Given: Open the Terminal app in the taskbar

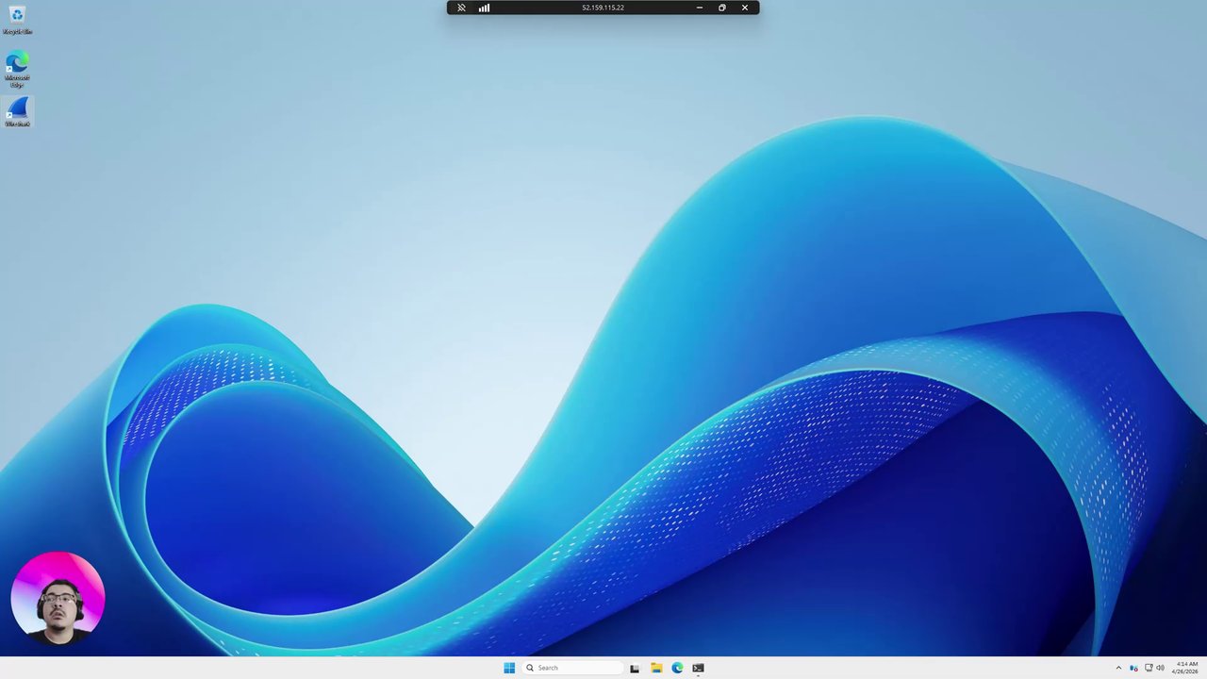Looking at the screenshot, I should point(698,668).
